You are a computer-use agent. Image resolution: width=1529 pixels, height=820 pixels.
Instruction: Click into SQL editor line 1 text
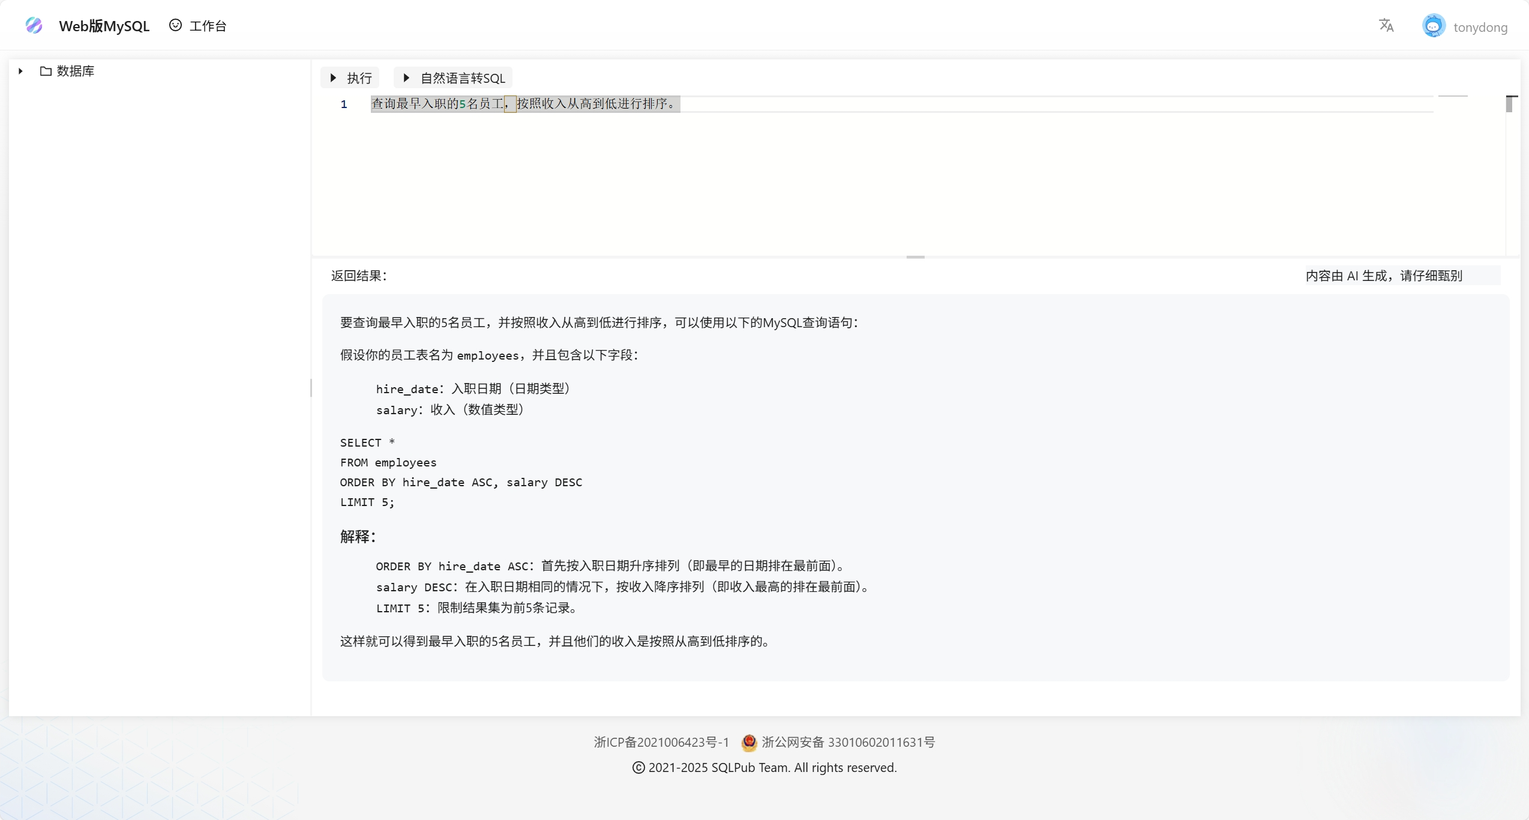pyautogui.click(x=525, y=104)
